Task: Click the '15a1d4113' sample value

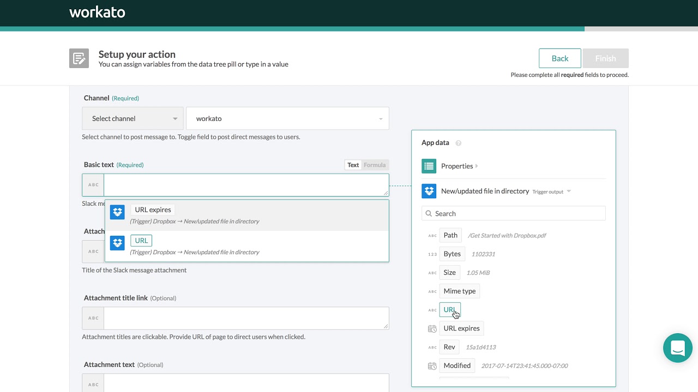Action: (x=481, y=347)
